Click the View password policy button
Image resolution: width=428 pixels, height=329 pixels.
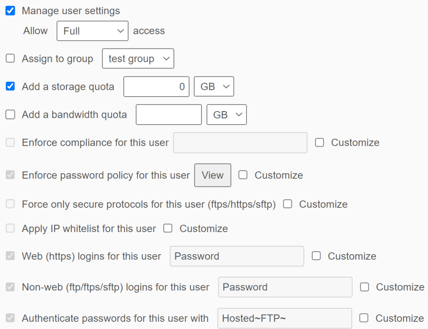click(x=212, y=175)
